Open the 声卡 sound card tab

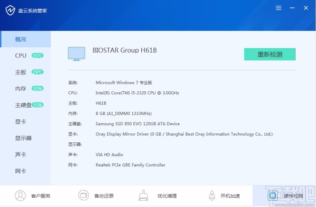(x=26, y=155)
